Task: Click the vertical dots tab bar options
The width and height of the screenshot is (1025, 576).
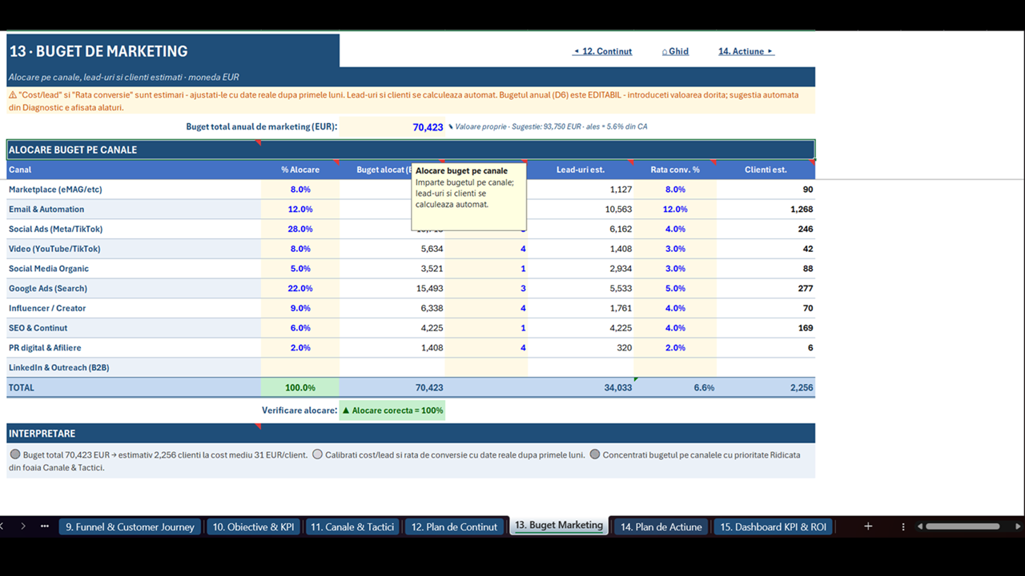Action: coord(903,526)
